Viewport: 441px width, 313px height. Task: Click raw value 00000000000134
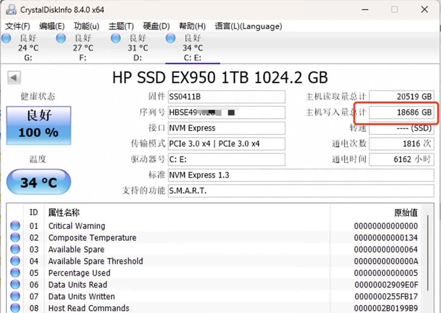(x=386, y=238)
